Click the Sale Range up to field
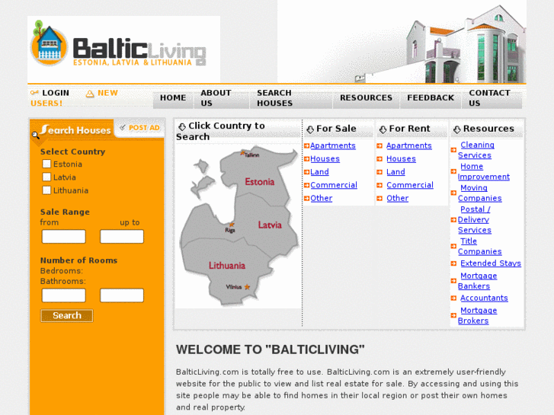This screenshot has width=554, height=415. pyautogui.click(x=122, y=236)
